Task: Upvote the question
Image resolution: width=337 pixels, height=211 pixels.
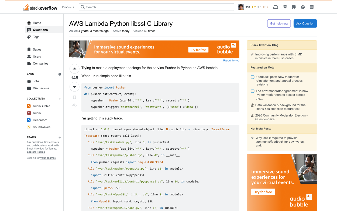Action: click(x=74, y=69)
